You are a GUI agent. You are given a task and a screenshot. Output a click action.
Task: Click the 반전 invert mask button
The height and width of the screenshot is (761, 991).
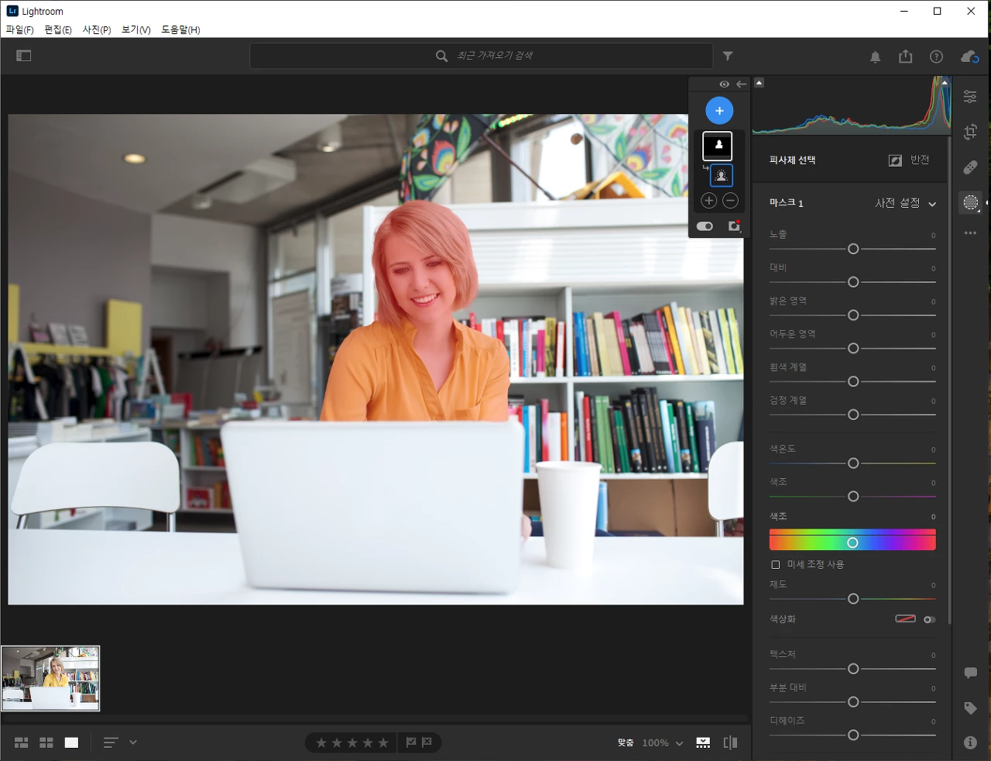point(909,160)
